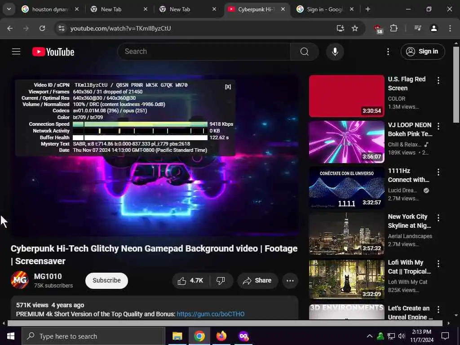Close the houston dynamo tab
Image resolution: width=460 pixels, height=345 pixels.
pos(76,9)
